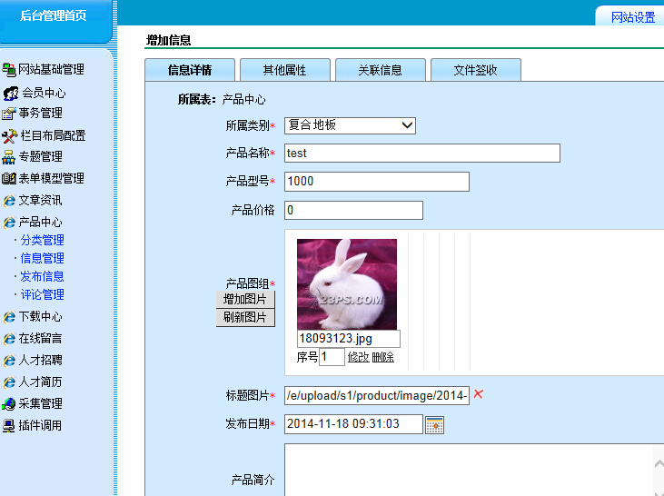The height and width of the screenshot is (496, 664).
Task: Click the 表单模型管理 icon
Action: [x=9, y=179]
